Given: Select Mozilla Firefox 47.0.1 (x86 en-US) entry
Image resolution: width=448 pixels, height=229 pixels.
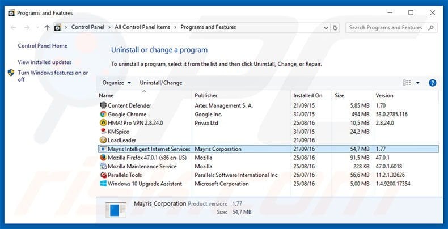Looking at the screenshot, I should 147,158.
